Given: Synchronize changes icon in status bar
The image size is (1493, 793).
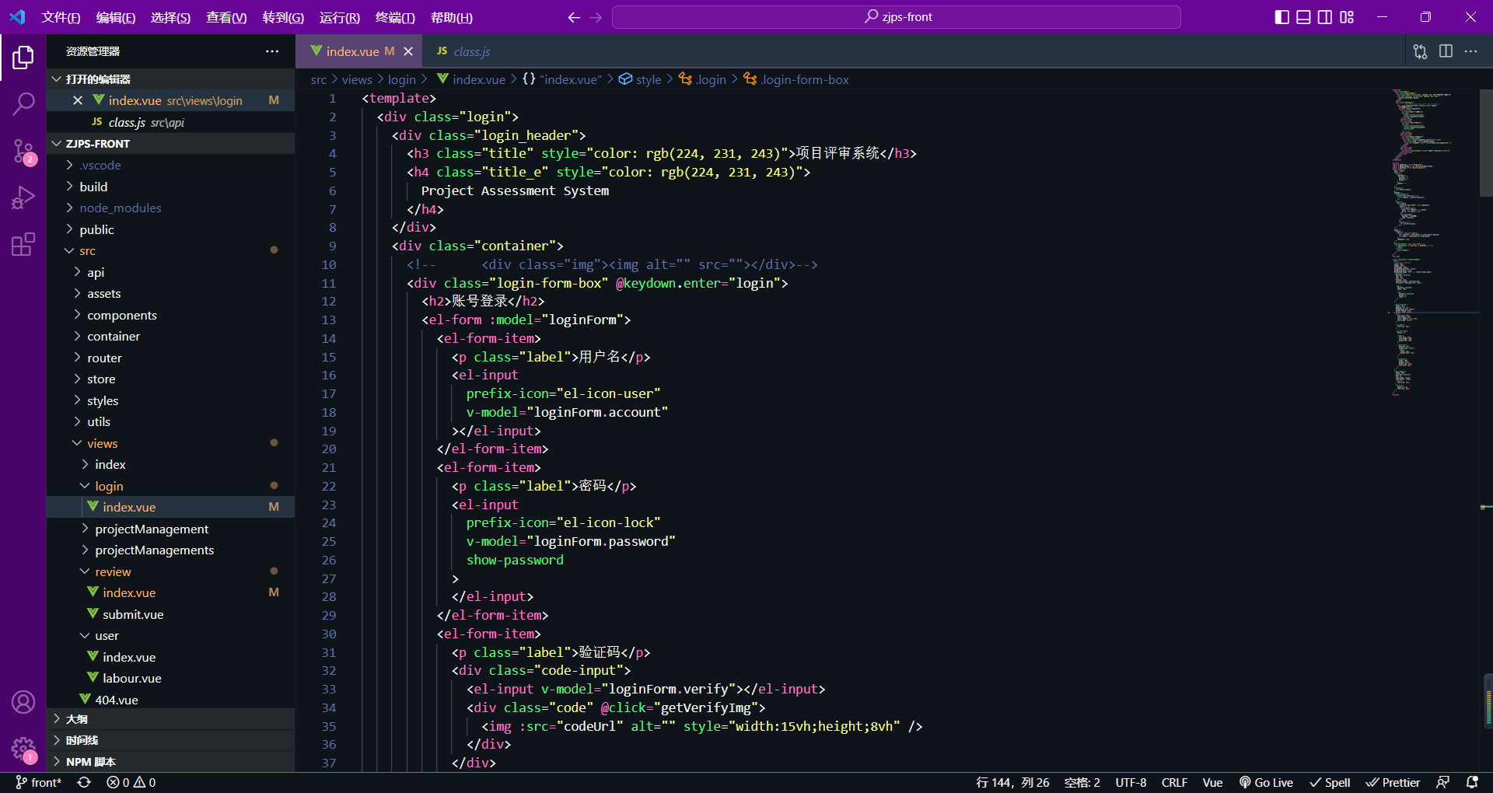Looking at the screenshot, I should point(84,783).
